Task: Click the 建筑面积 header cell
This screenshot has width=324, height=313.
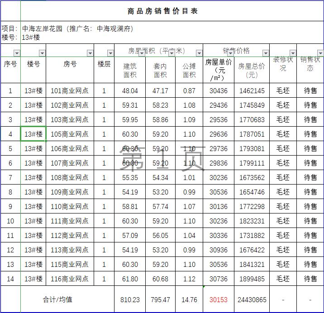Action: click(130, 70)
